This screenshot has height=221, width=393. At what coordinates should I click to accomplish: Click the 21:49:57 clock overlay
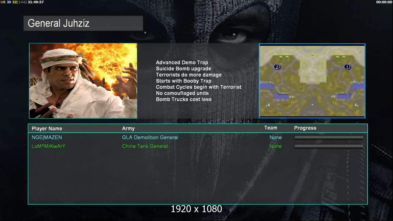[36, 2]
